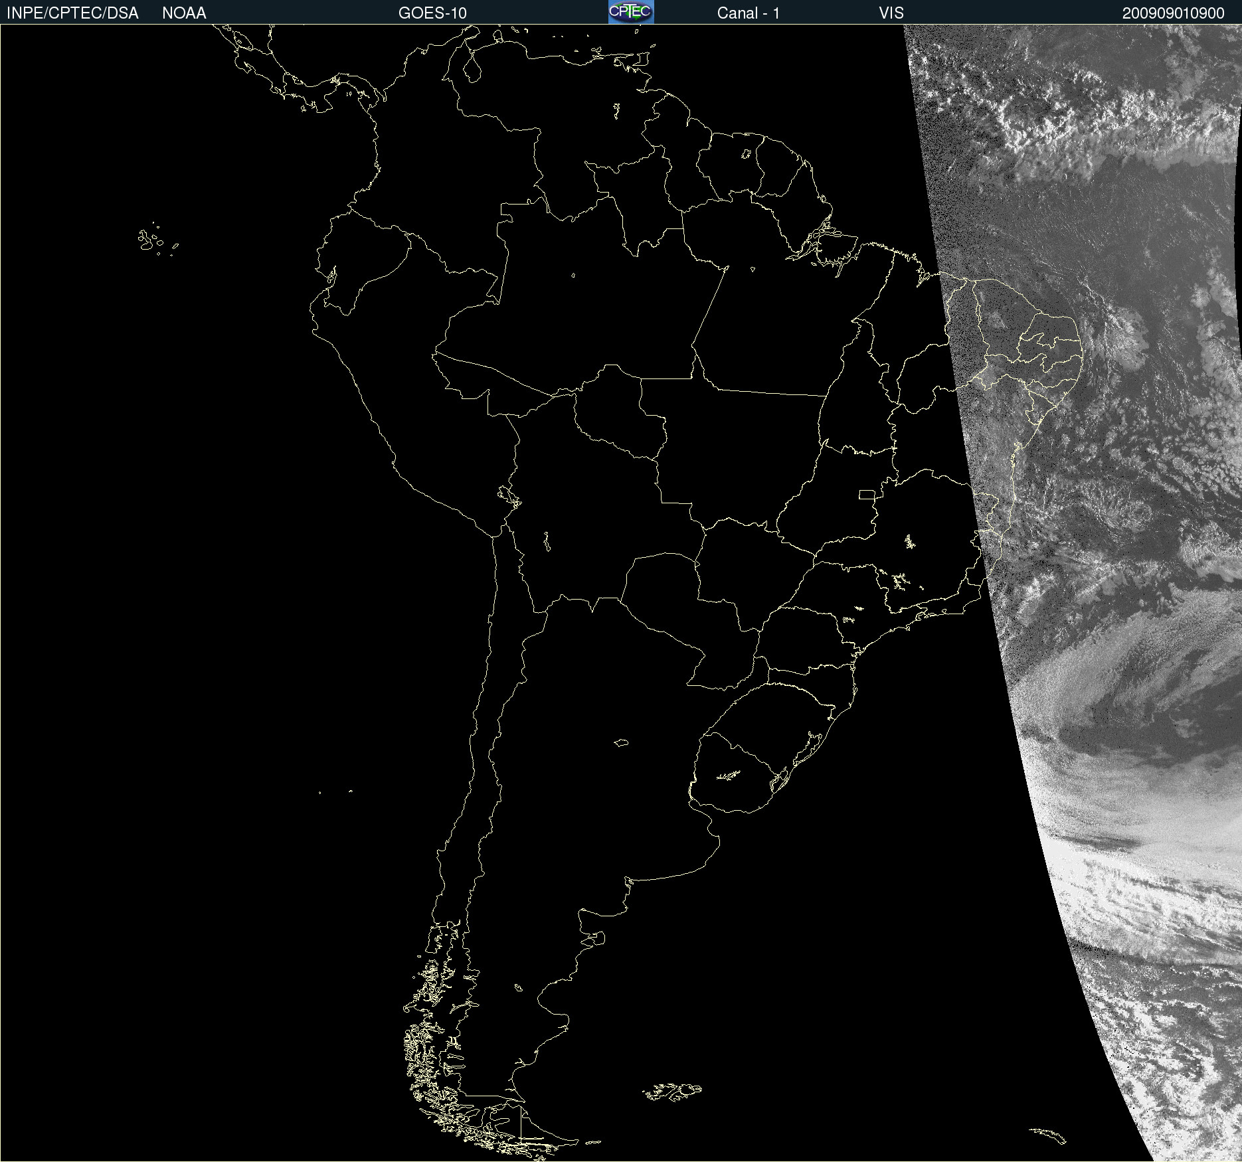Click the GOES-10 satellite label
This screenshot has height=1162, width=1242.
coord(432,13)
